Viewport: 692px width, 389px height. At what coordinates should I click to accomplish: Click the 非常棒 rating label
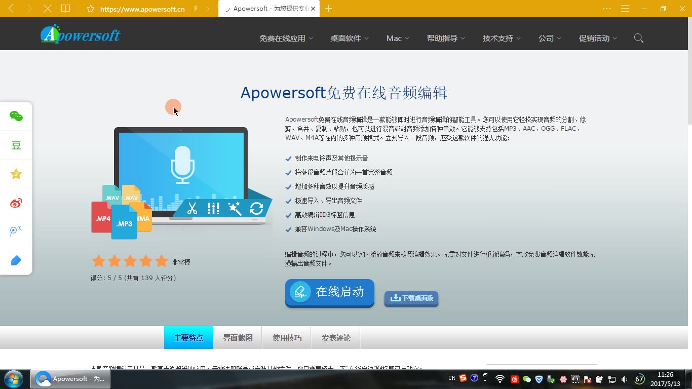pos(181,262)
